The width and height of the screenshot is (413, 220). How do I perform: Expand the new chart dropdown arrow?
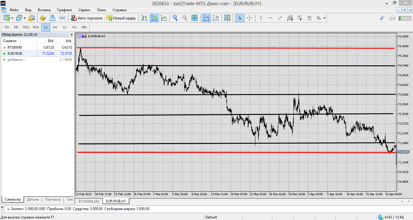12,18
